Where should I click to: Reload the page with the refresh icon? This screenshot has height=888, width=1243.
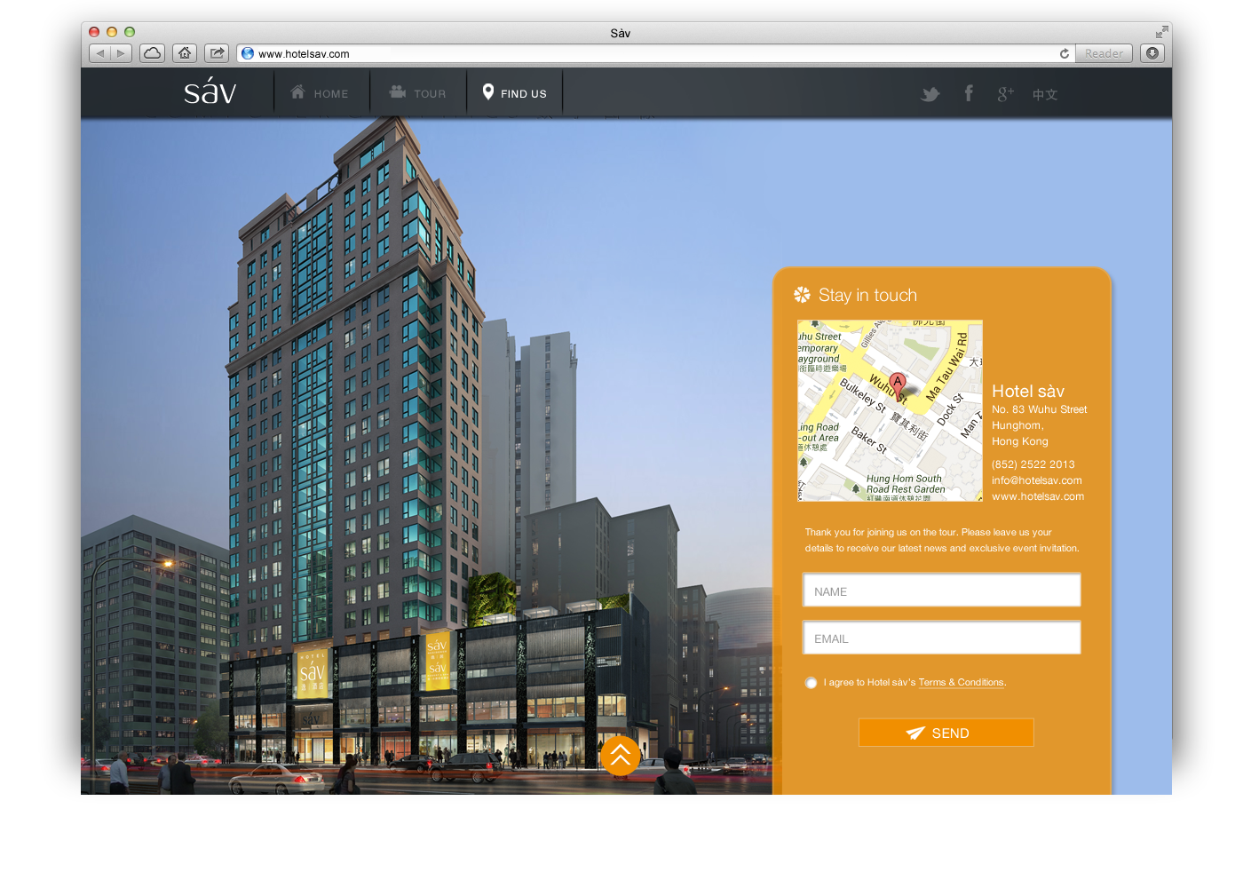1065,53
